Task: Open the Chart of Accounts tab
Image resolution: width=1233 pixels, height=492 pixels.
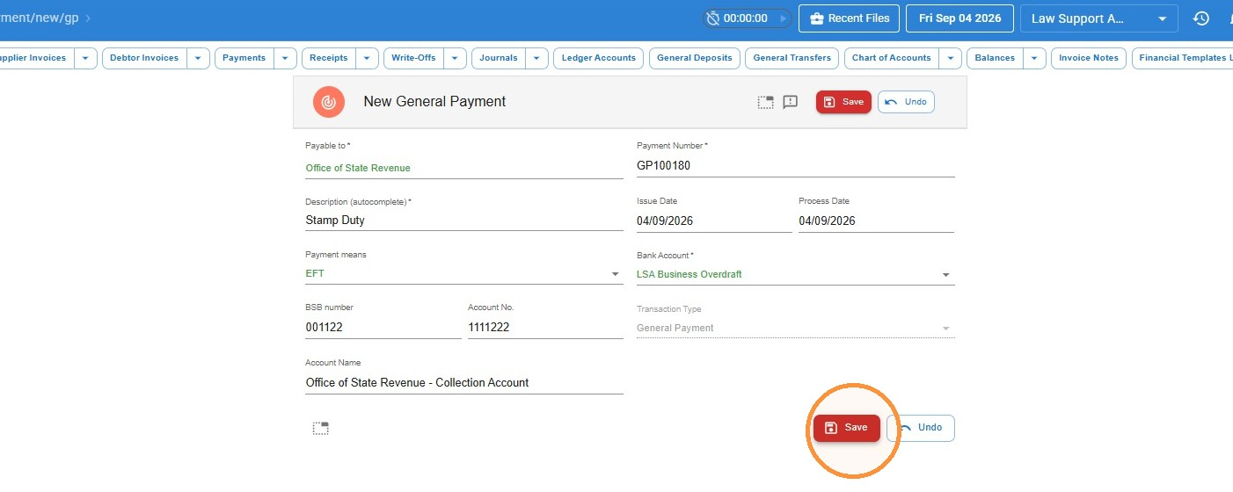Action: coord(892,58)
